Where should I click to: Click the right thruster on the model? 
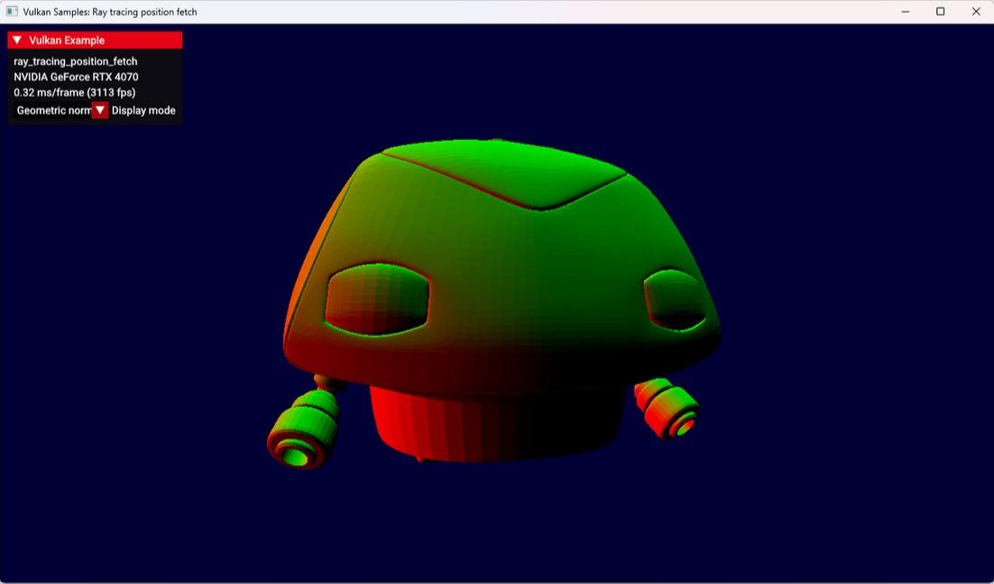tap(669, 408)
